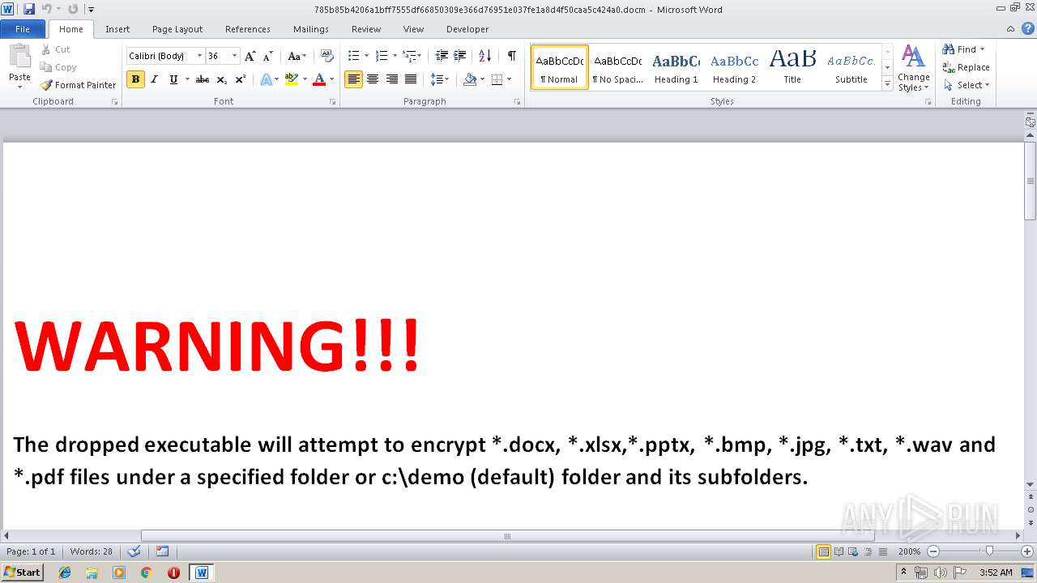Click Grow Font icon
The image size is (1037, 583).
coord(250,56)
